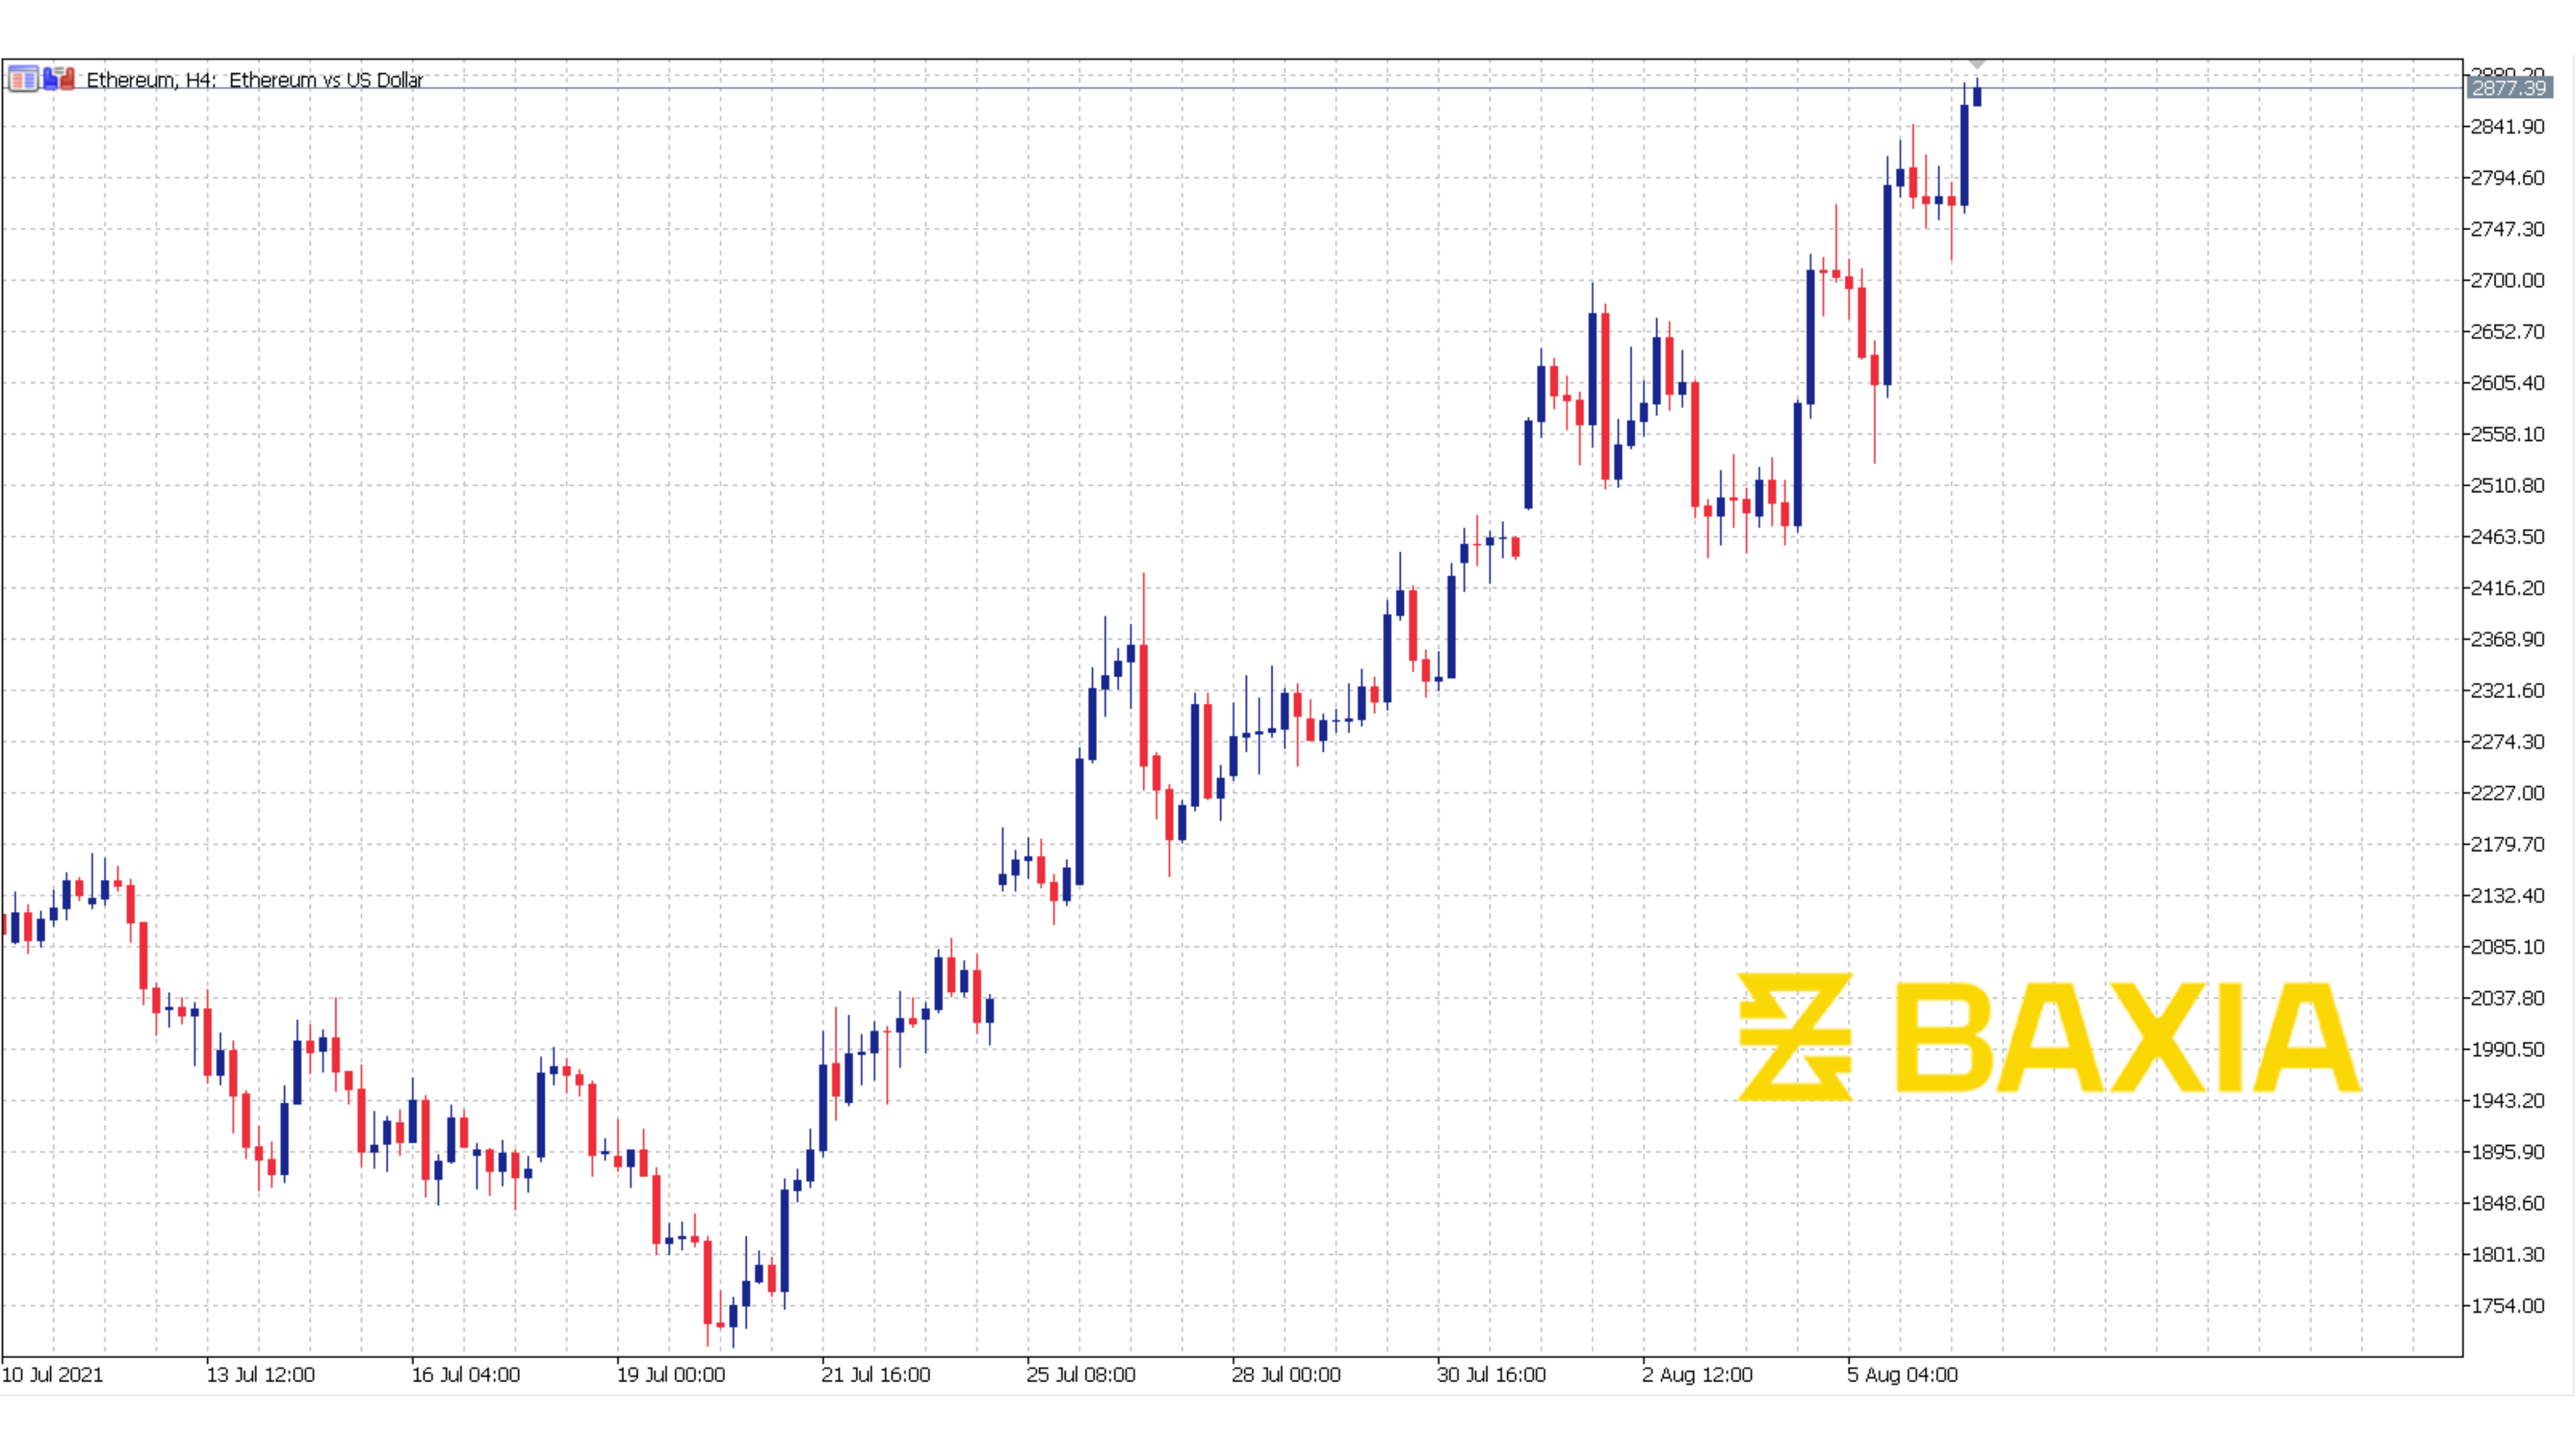This screenshot has height=1451, width=2576.
Task: Select the 2 Aug 12:00 time label
Action: (x=1697, y=1374)
